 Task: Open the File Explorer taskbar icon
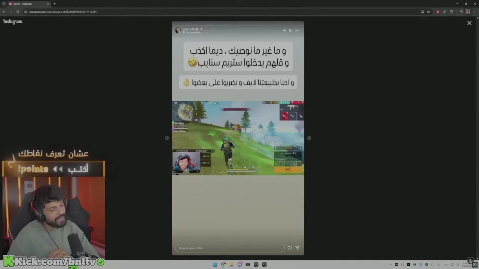coord(232,265)
